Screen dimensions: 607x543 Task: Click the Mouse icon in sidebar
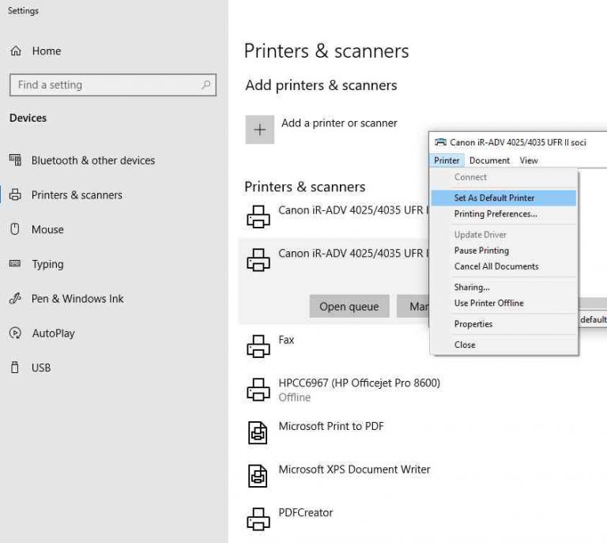pos(14,229)
